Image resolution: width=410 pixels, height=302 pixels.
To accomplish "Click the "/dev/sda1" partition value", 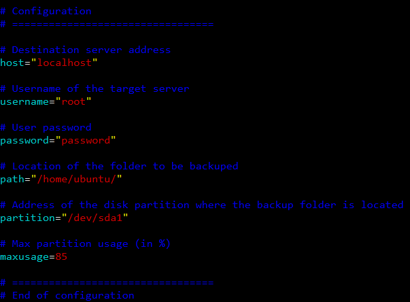I will click(95, 218).
